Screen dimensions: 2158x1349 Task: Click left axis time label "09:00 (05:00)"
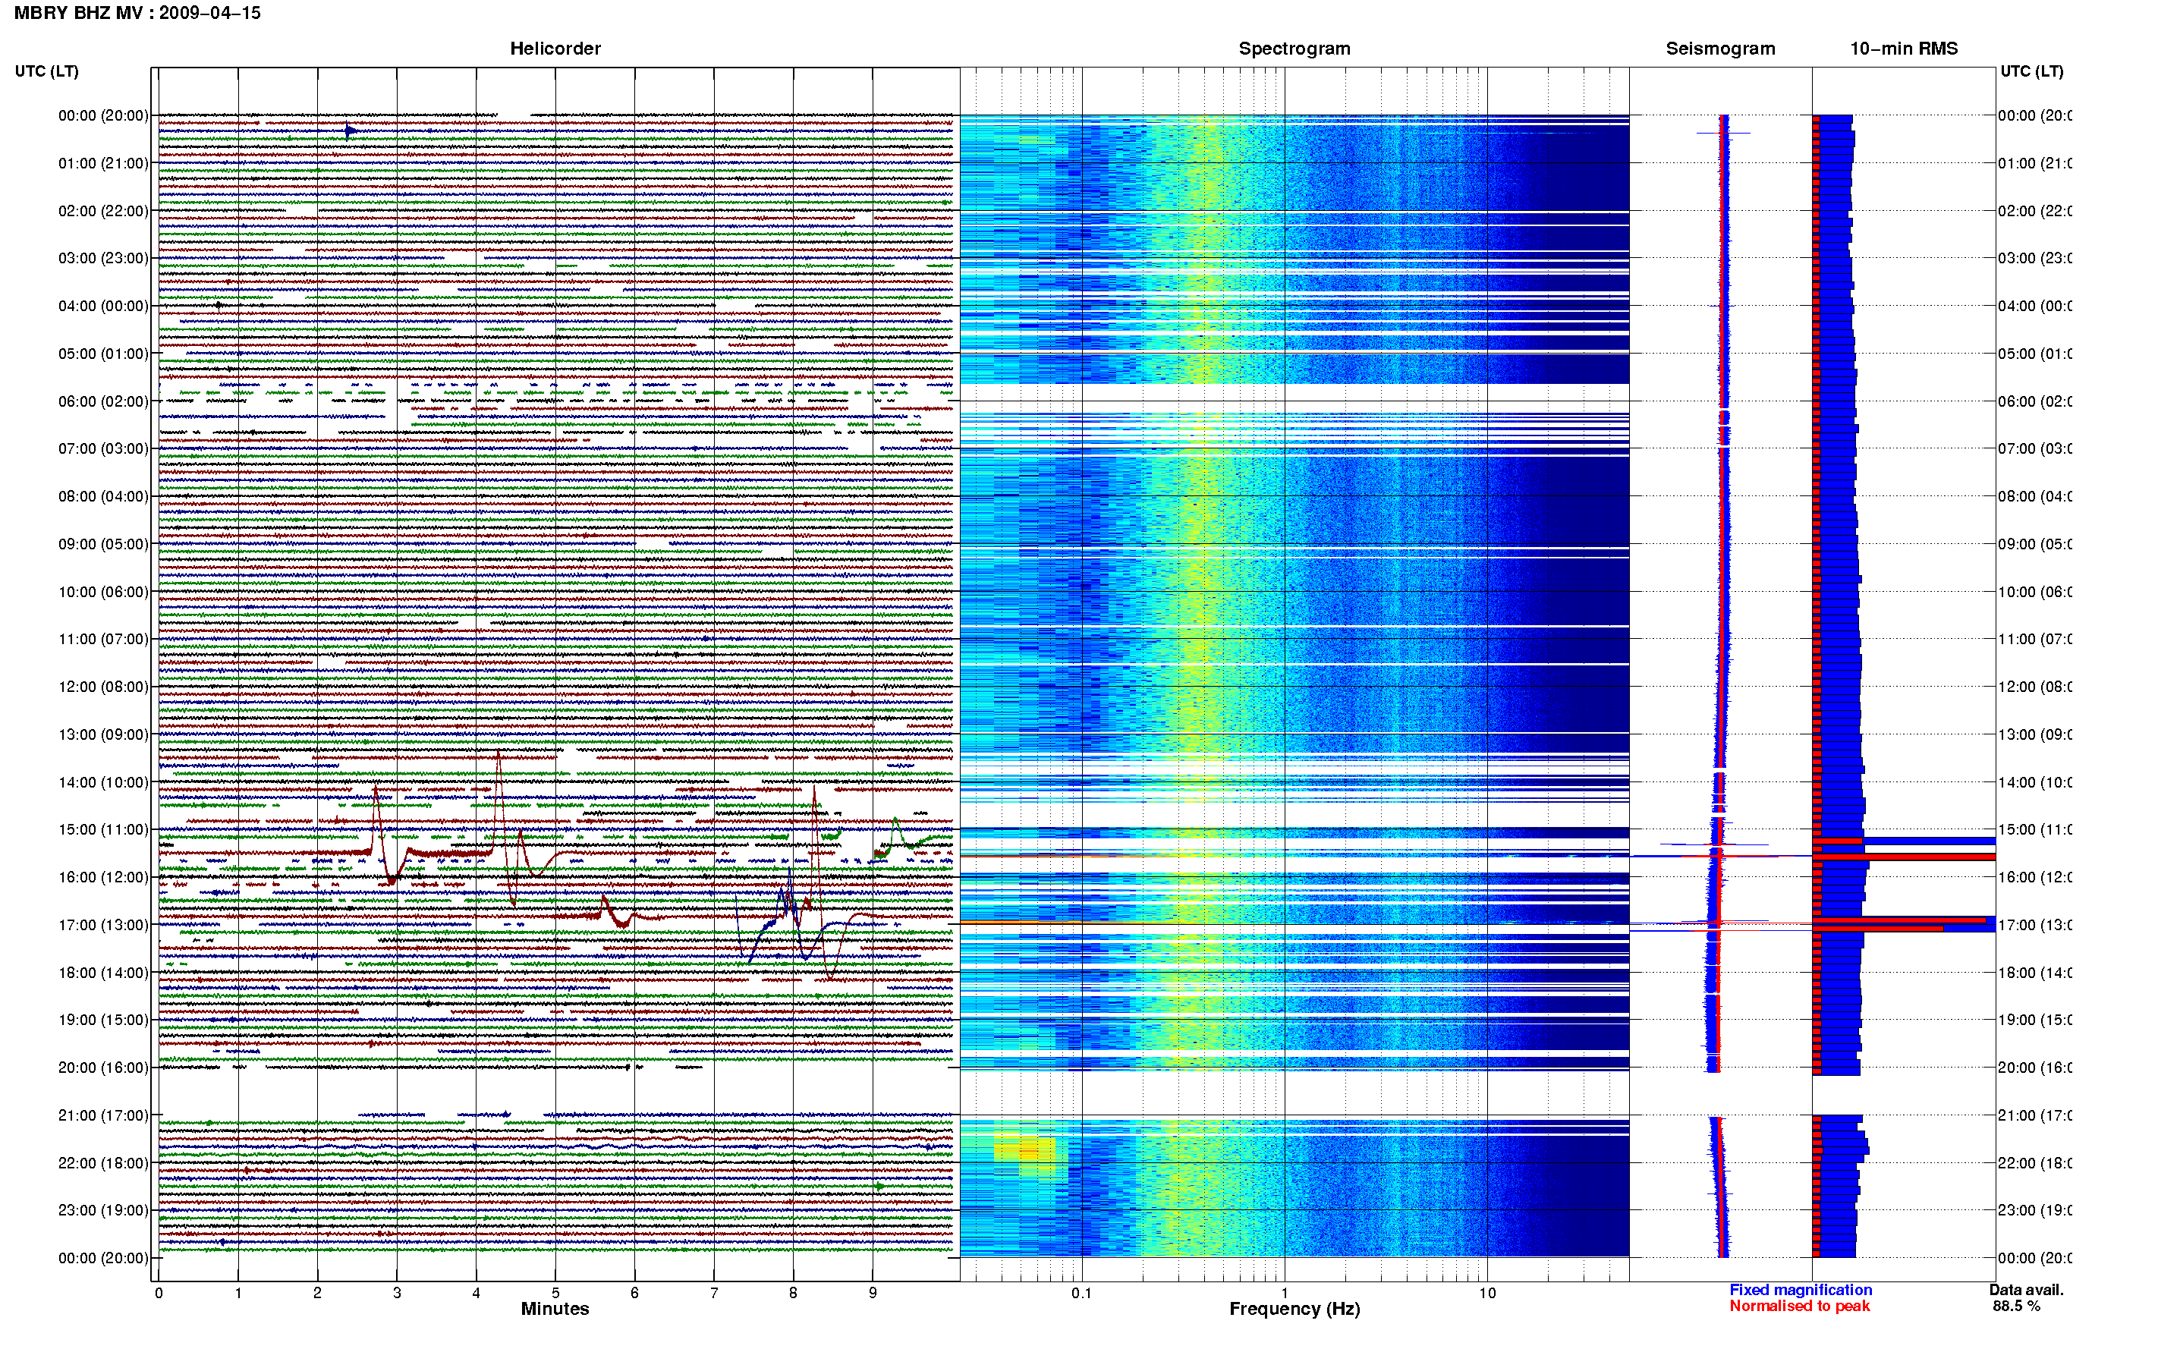click(x=103, y=543)
